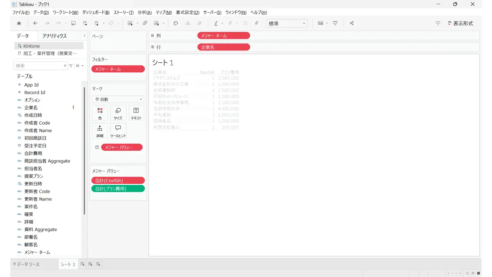Click the 検索 field search box
This screenshot has width=492, height=277.
click(41, 66)
